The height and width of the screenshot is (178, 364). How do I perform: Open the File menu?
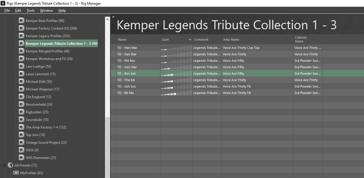pyautogui.click(x=7, y=11)
